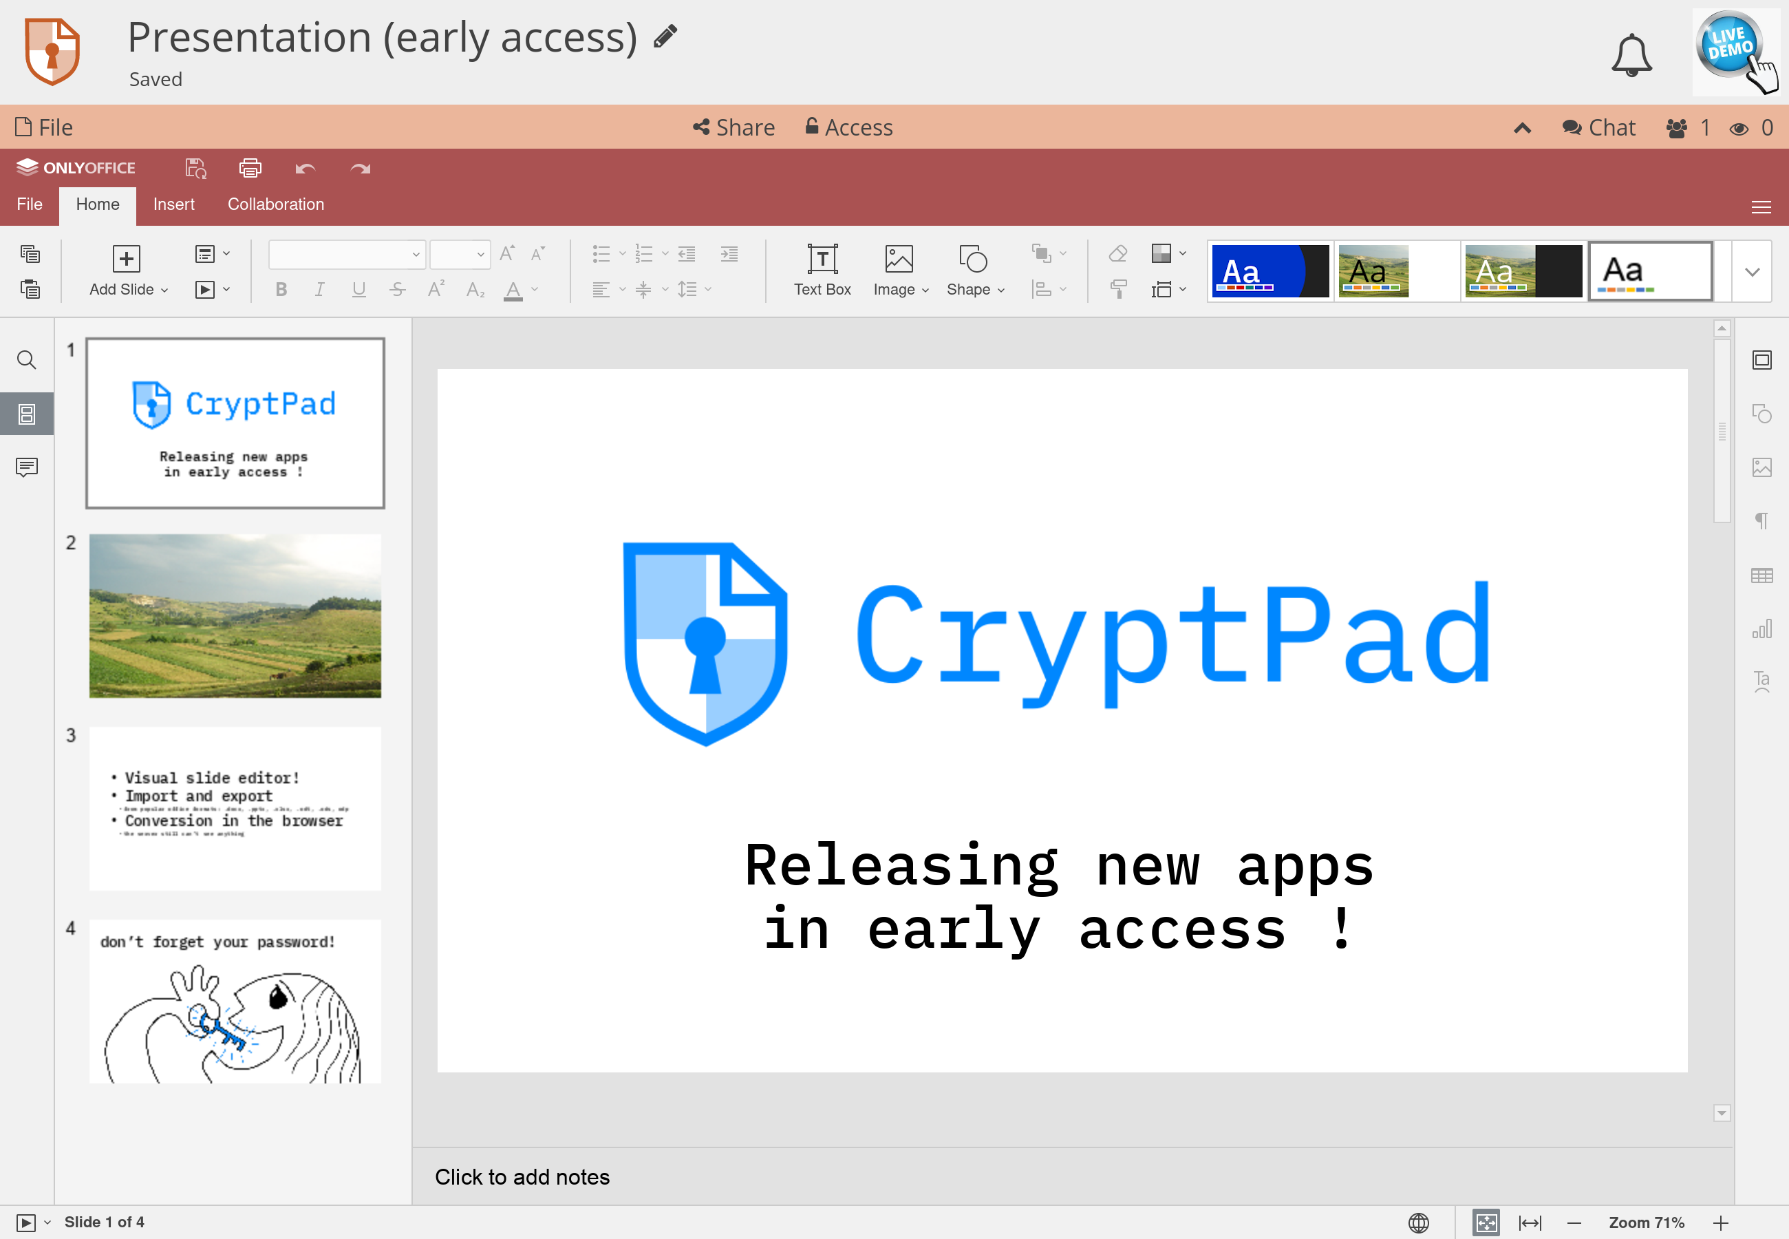Open Shape settings in the right sidebar

coord(1761,413)
